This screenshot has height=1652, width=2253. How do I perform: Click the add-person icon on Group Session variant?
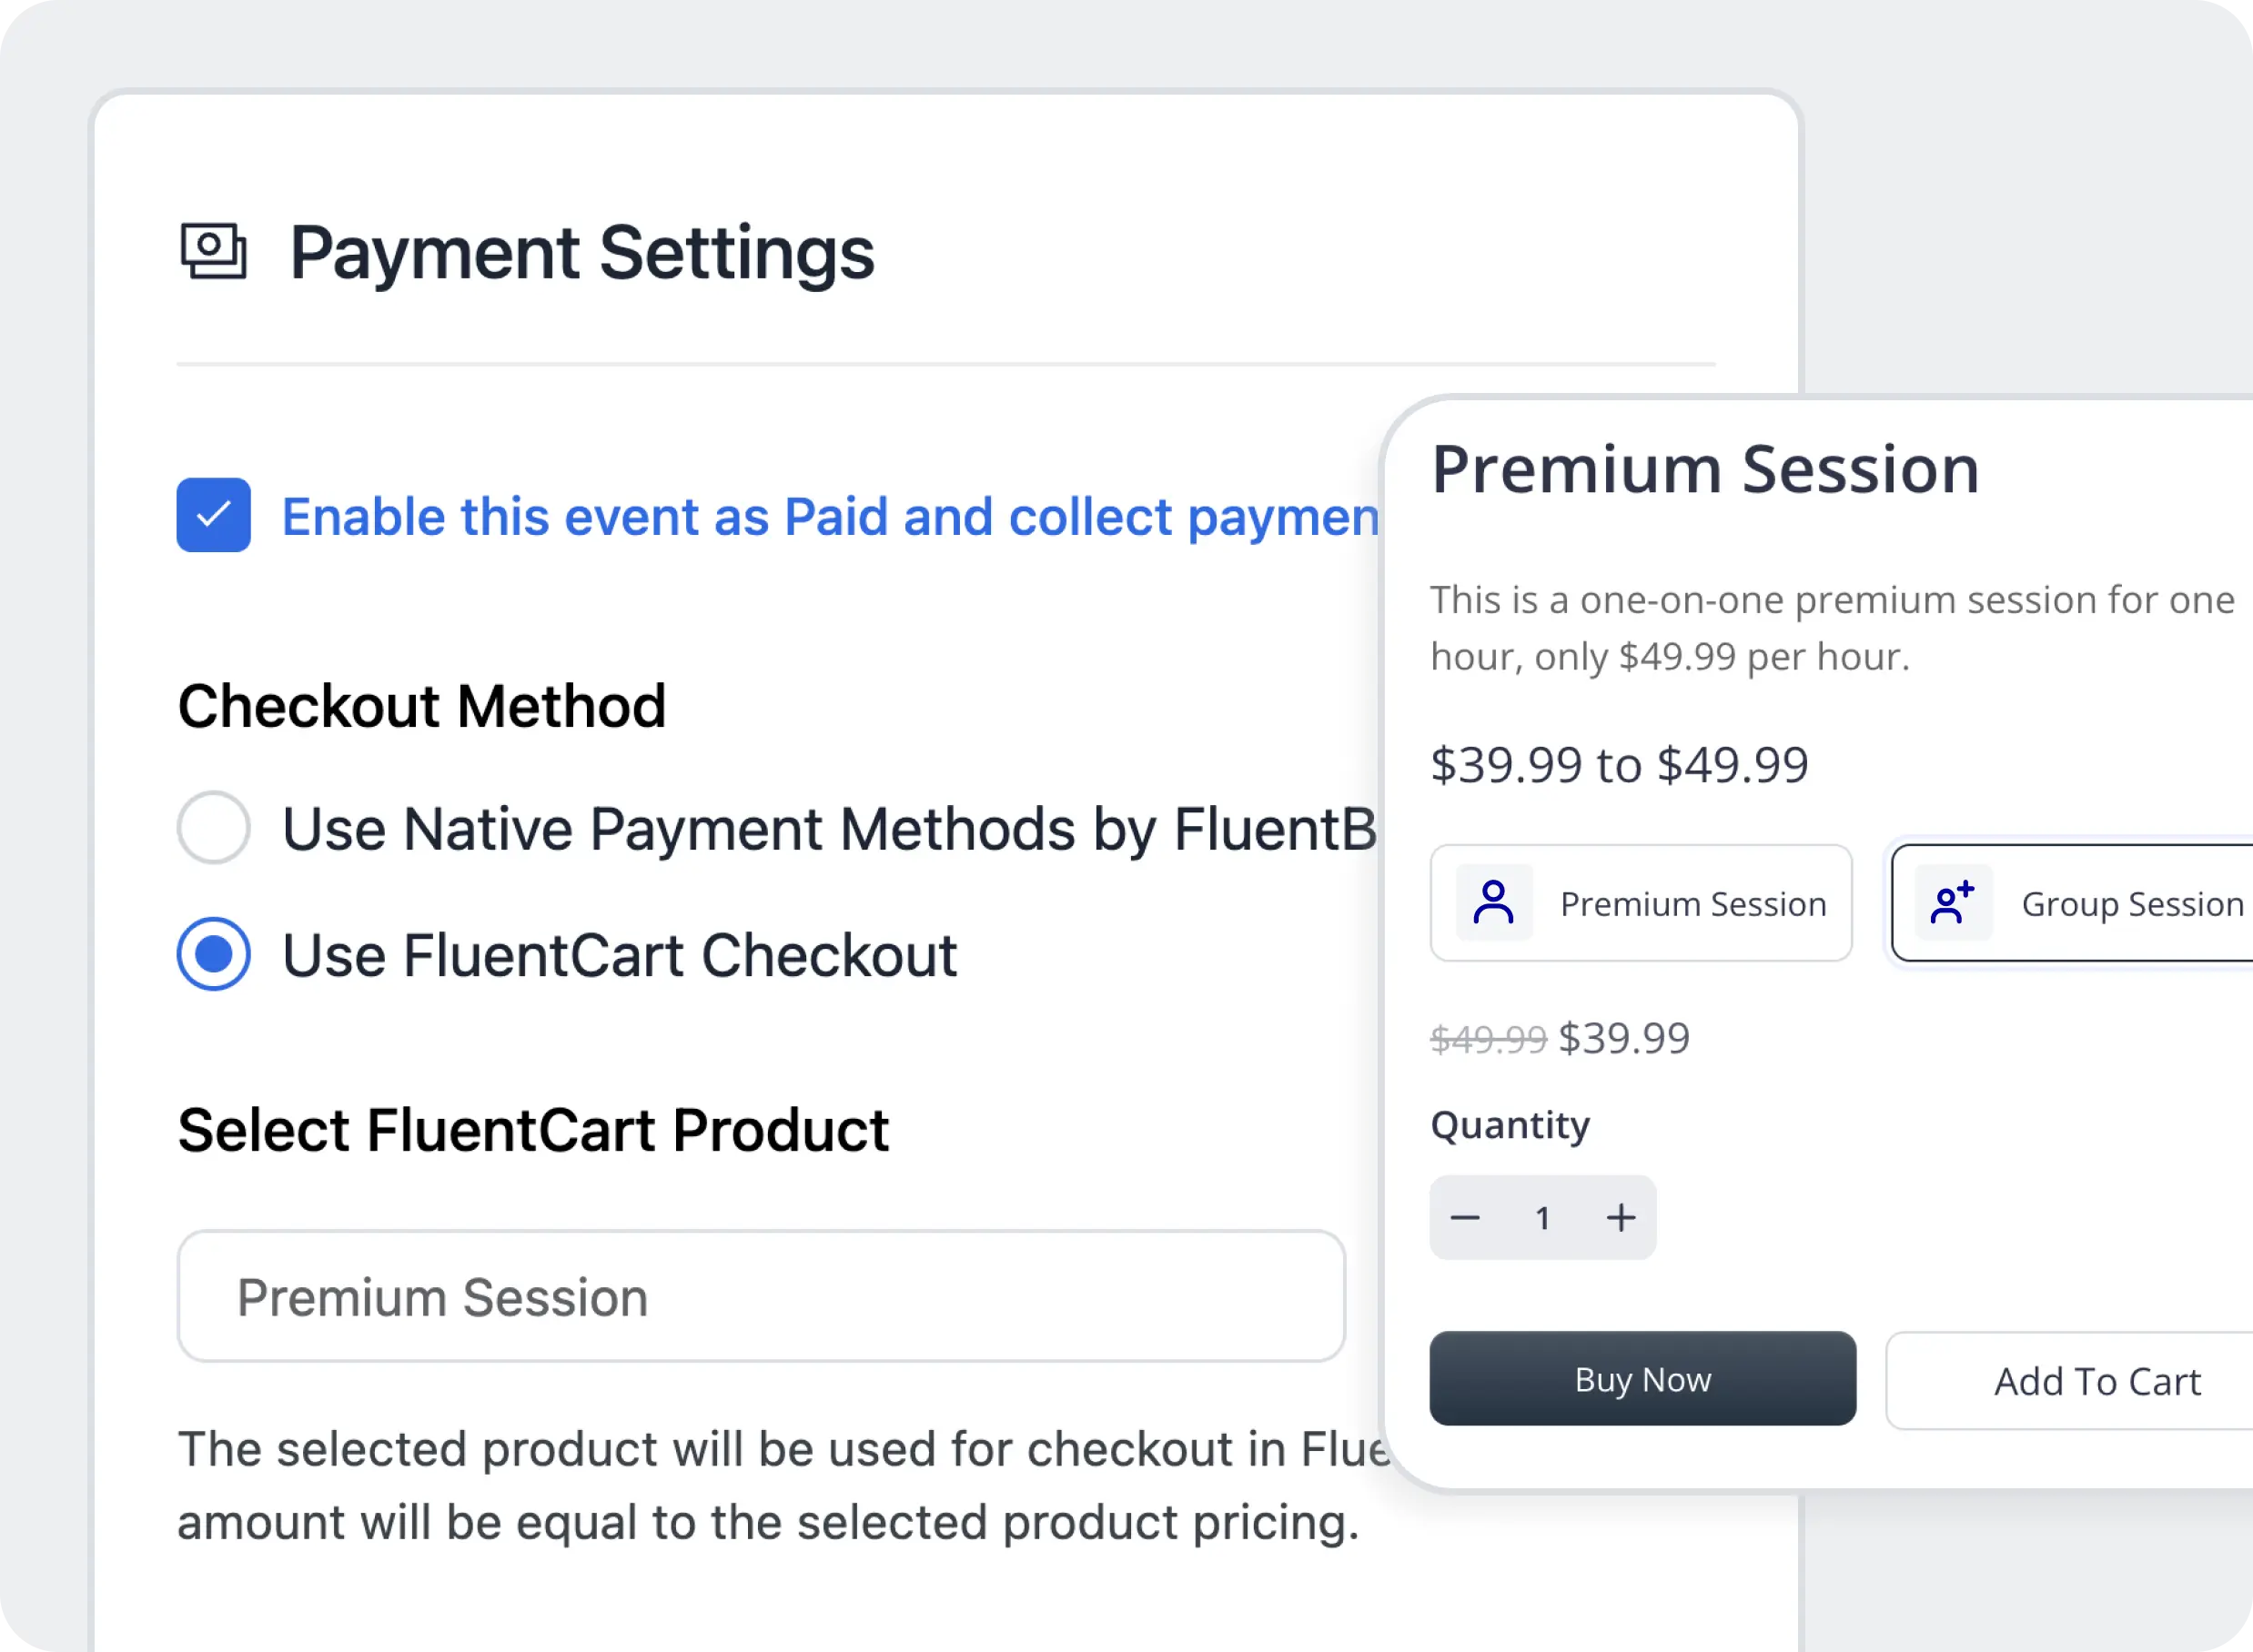[x=1950, y=902]
